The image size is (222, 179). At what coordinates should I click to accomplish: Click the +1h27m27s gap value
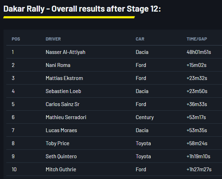click(x=199, y=169)
